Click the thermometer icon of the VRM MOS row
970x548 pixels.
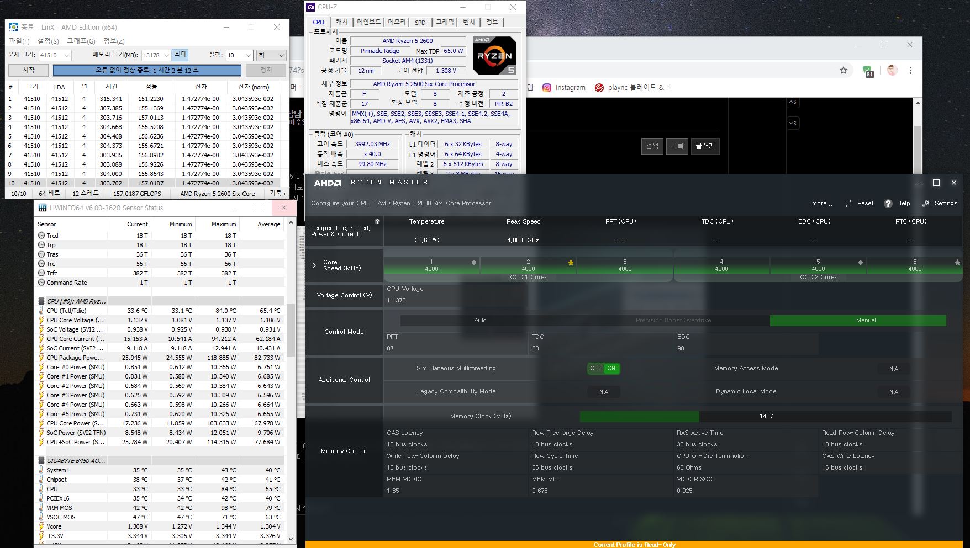point(41,508)
